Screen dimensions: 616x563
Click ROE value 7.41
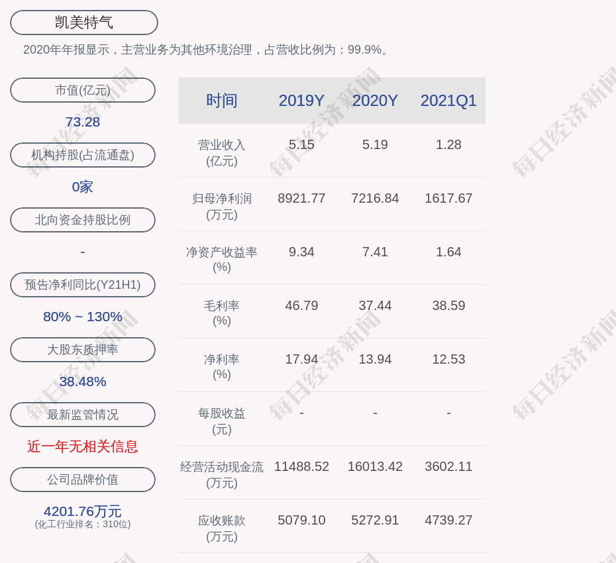tap(375, 252)
